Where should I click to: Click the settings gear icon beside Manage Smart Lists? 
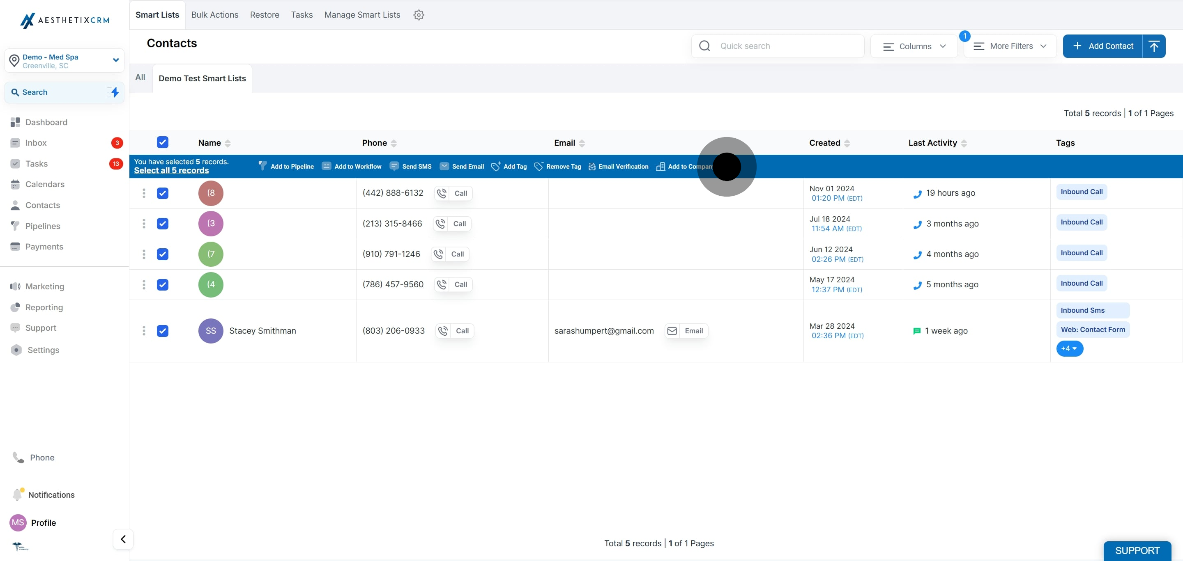click(x=419, y=15)
